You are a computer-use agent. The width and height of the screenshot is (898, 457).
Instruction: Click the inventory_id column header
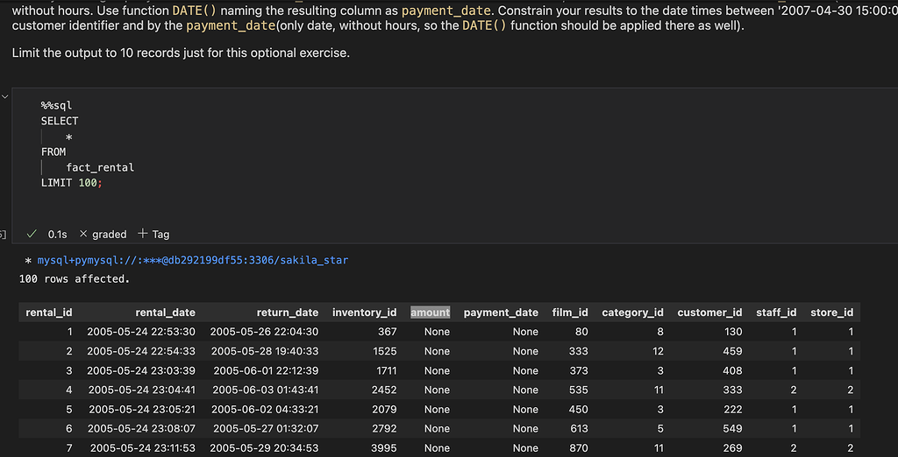pyautogui.click(x=364, y=313)
